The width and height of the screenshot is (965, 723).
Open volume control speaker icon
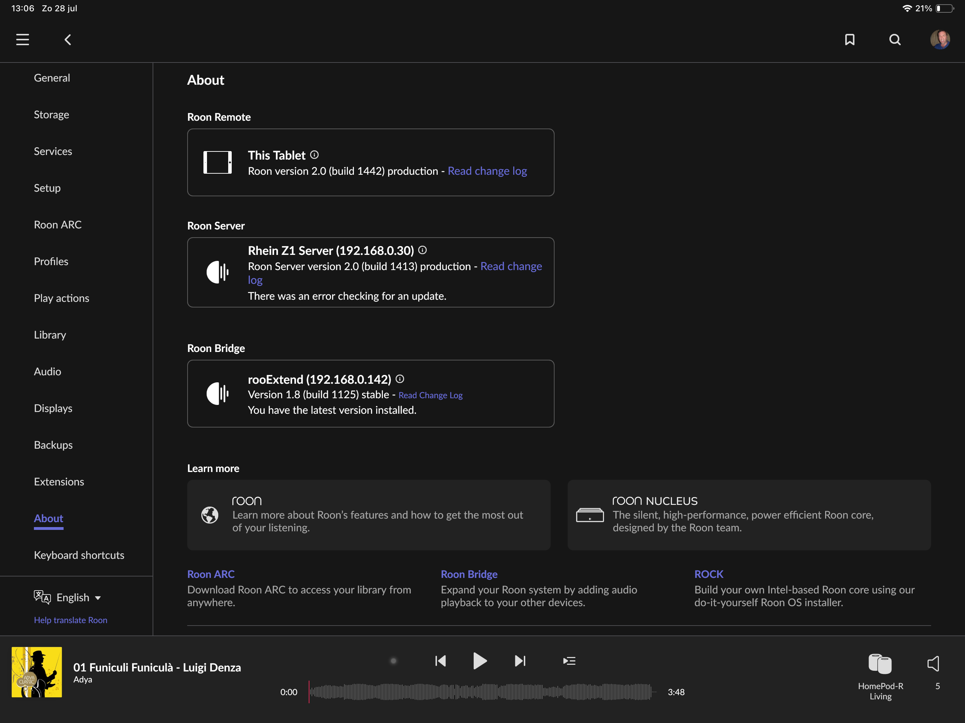(933, 664)
